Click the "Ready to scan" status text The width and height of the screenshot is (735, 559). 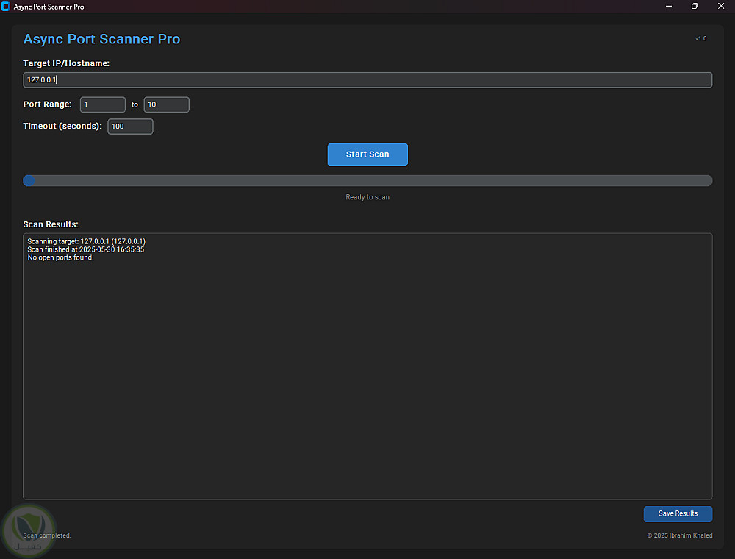[x=367, y=197]
